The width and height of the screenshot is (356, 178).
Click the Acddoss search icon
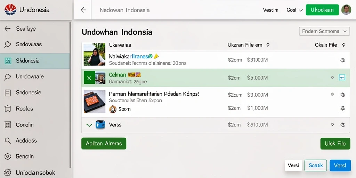[8, 141]
